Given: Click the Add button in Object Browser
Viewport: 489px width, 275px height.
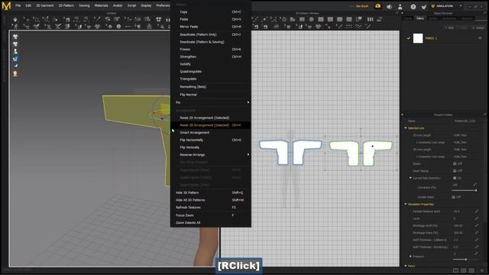Looking at the screenshot, I should coord(450,27).
